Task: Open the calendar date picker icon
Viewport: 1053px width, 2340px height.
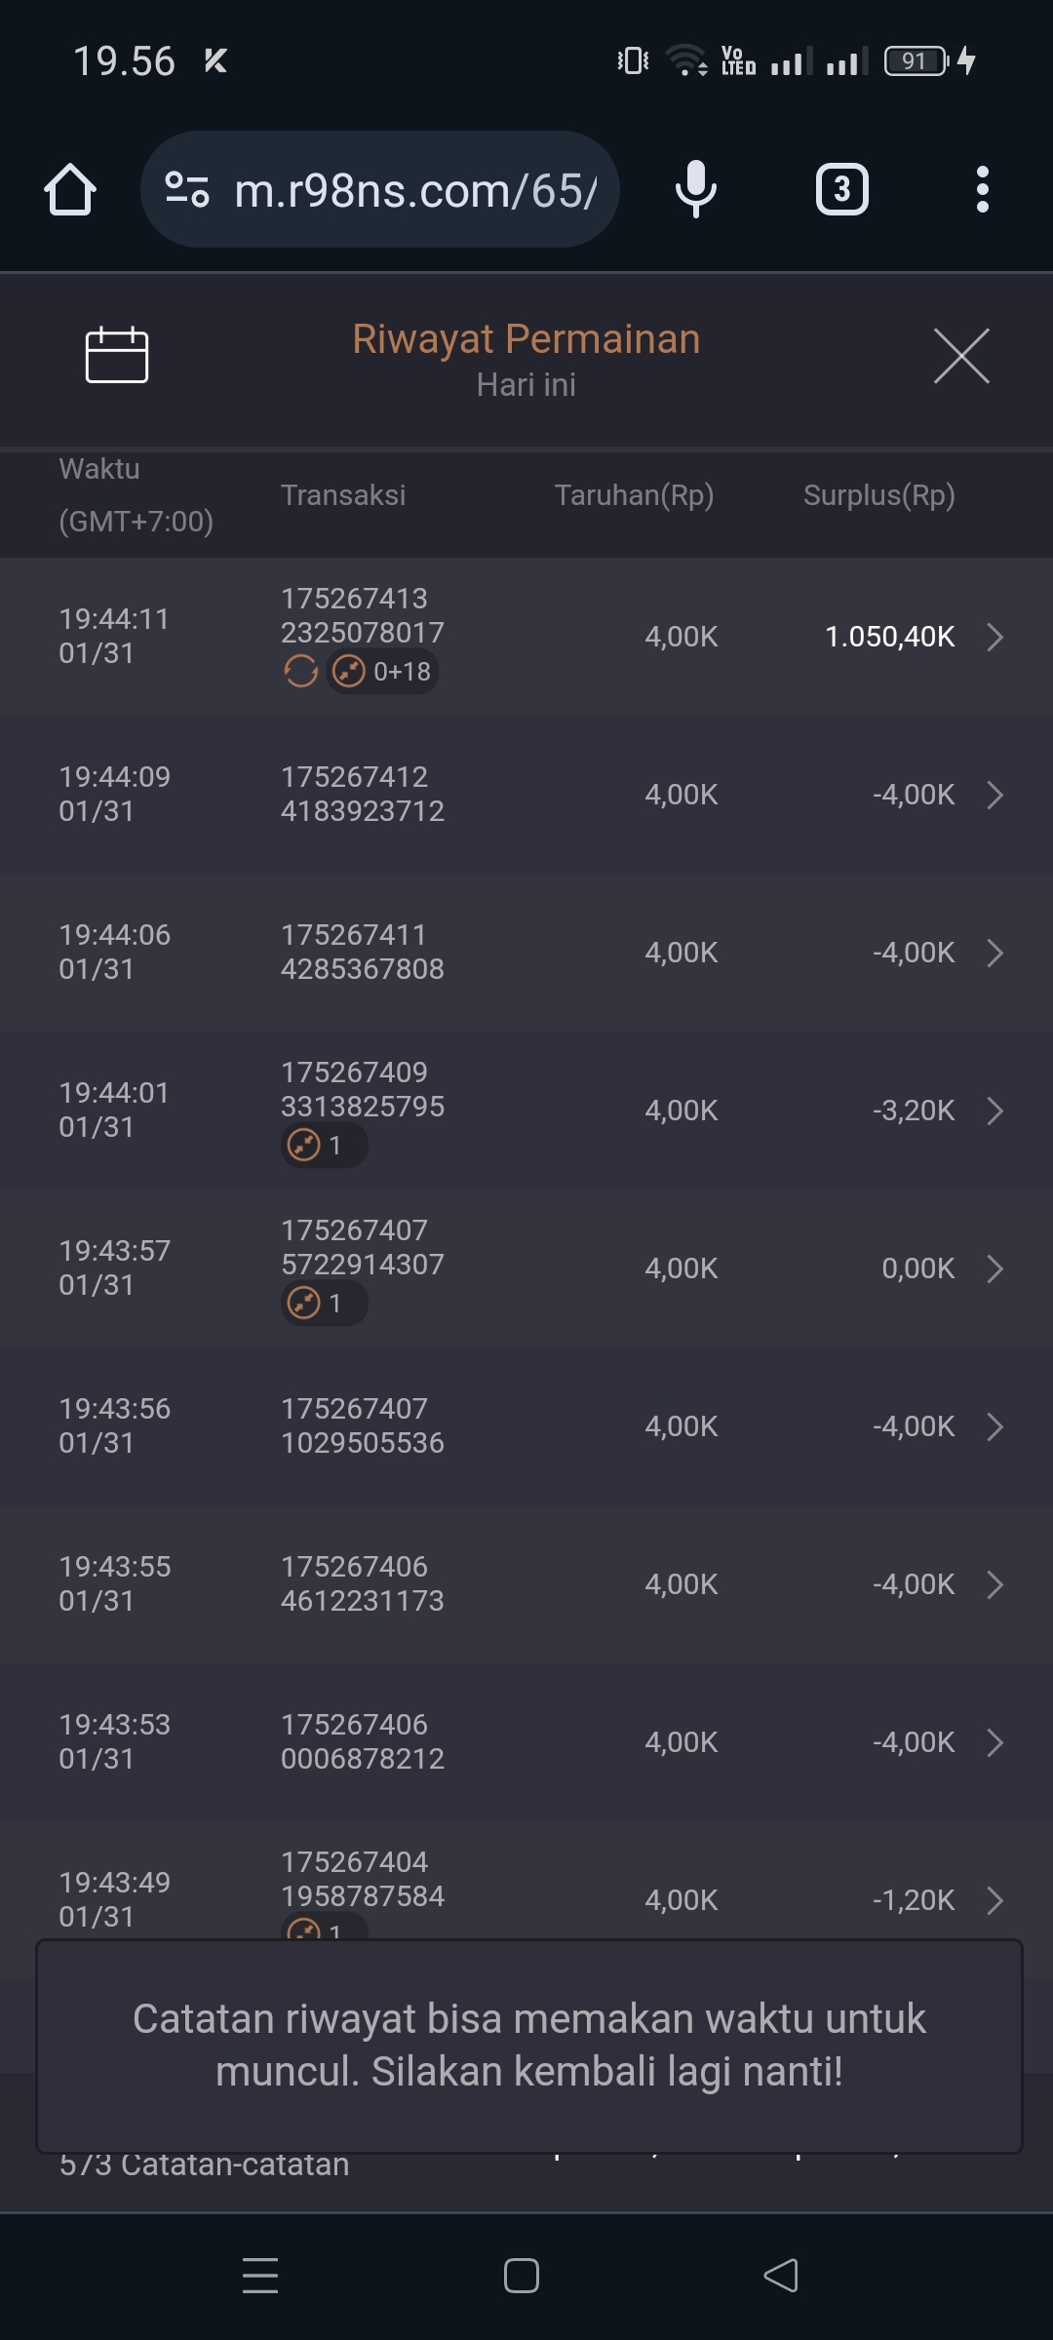Action: pyautogui.click(x=117, y=355)
